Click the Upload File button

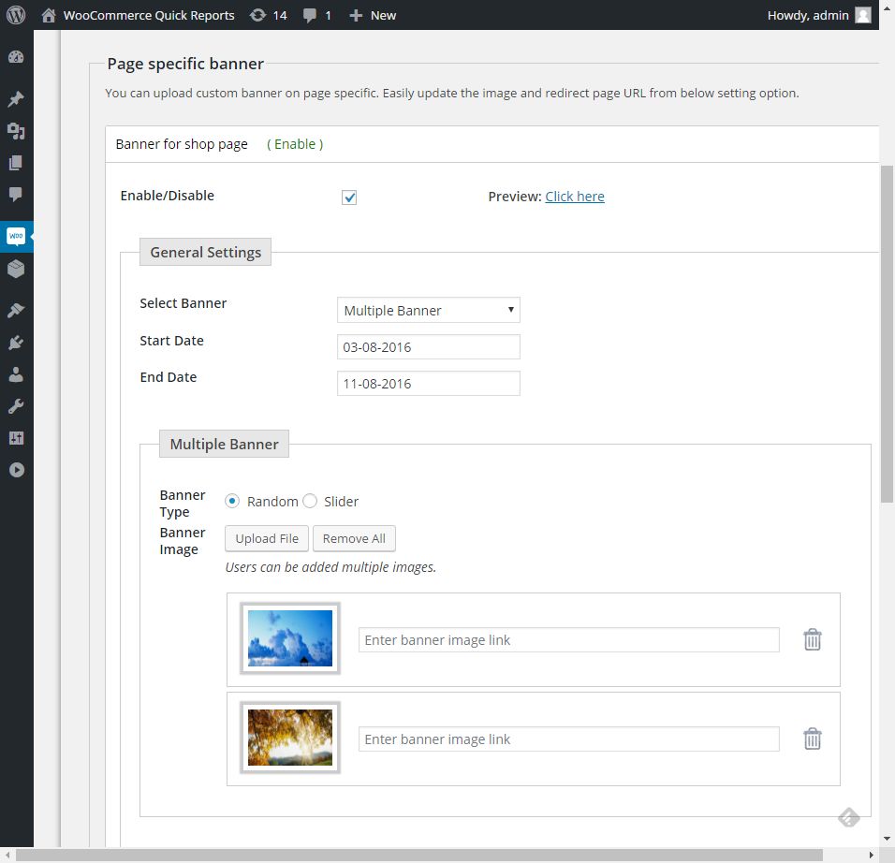pos(267,539)
